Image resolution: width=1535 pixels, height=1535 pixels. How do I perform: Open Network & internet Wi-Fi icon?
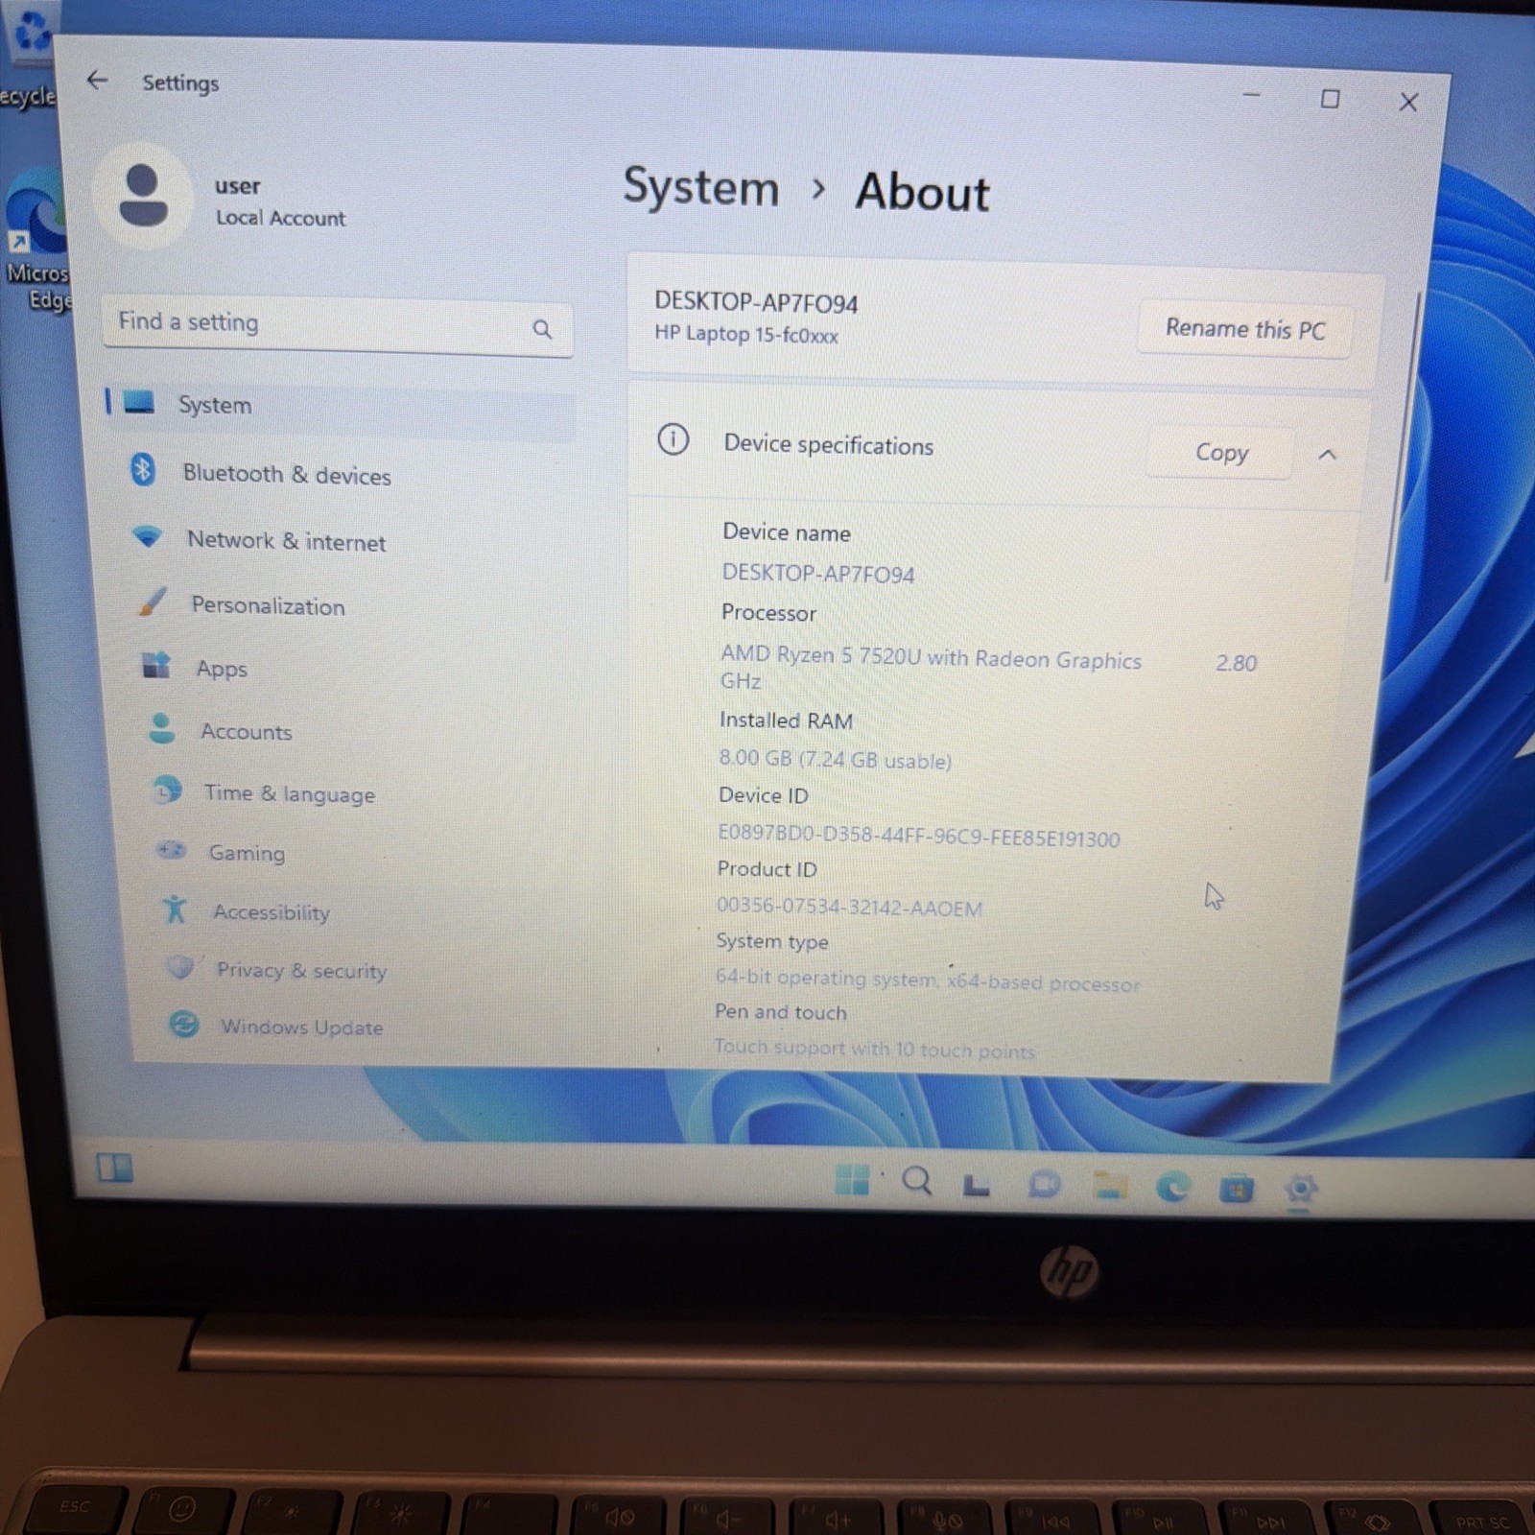[x=147, y=535]
